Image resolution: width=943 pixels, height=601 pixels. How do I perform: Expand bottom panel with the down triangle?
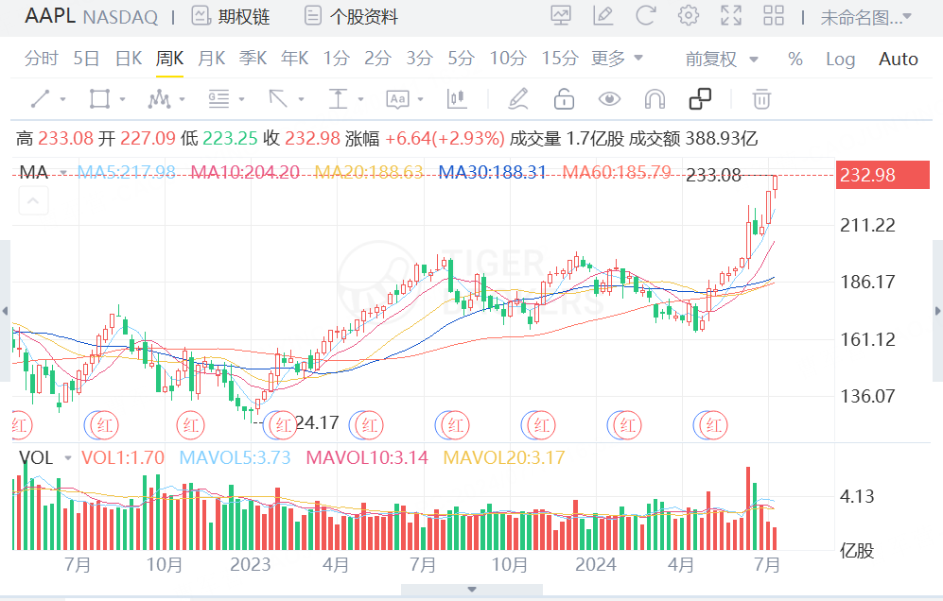pos(472,590)
